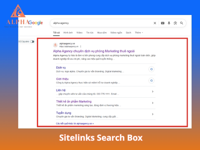Open the on-screen keyboard icon
The height and width of the screenshot is (150, 200).
coord(162,23)
